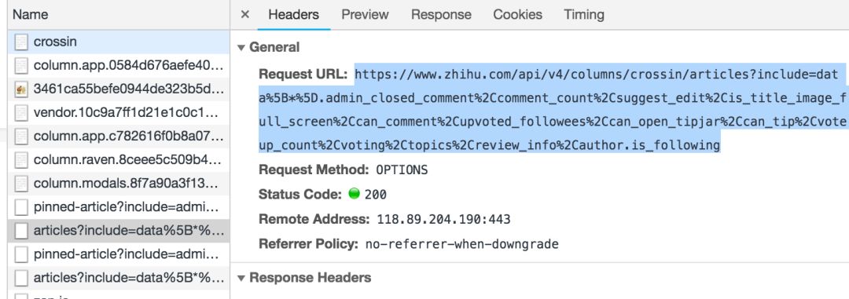
Task: Select the crossin request row
Action: 119,42
